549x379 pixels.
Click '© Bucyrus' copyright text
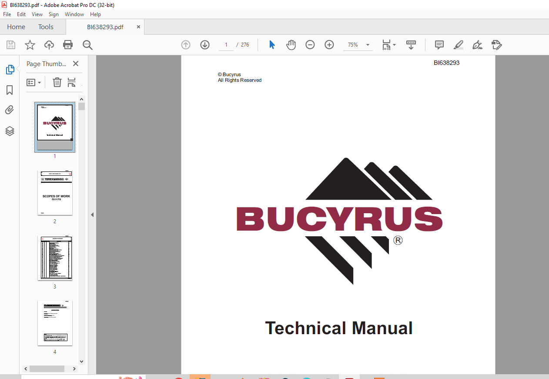229,74
